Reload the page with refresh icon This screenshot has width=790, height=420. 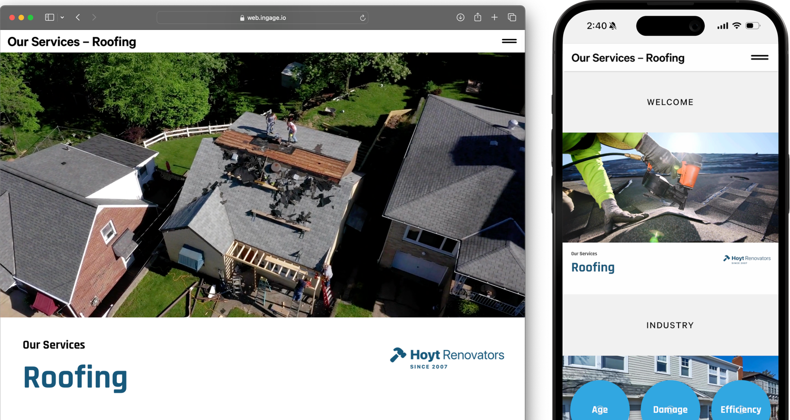coord(362,18)
